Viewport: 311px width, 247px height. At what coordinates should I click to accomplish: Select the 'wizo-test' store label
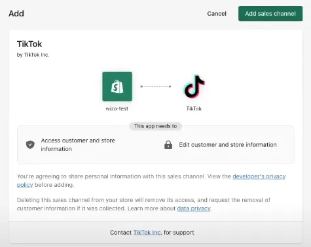[x=117, y=108]
